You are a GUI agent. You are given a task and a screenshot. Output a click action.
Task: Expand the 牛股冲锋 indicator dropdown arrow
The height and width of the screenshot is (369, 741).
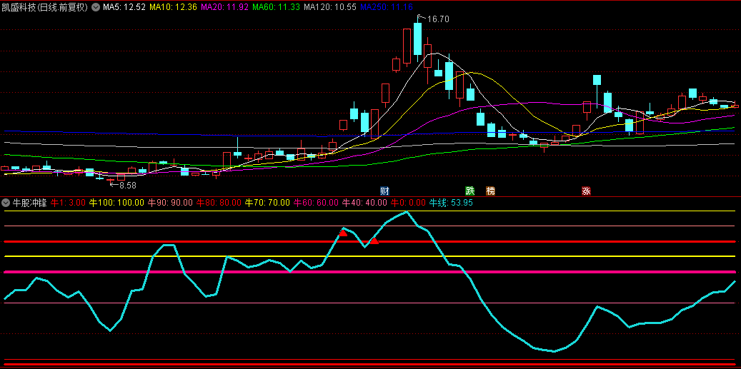pyautogui.click(x=6, y=203)
